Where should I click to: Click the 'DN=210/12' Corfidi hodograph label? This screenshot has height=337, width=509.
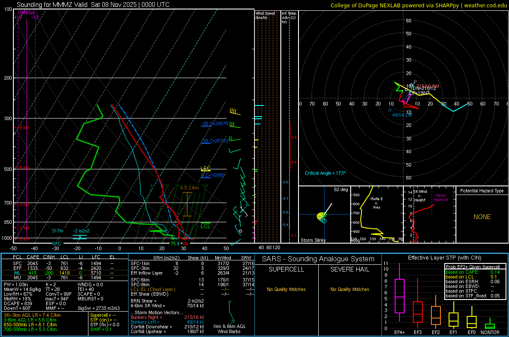424,89
